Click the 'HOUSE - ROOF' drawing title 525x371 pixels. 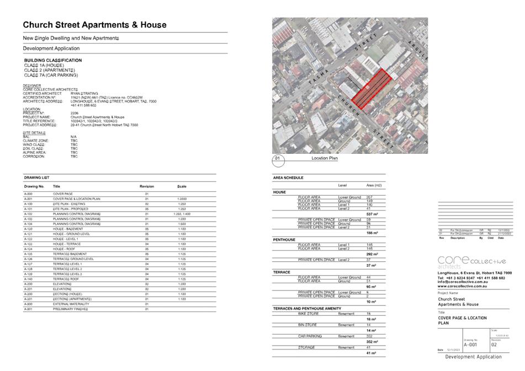(x=64, y=249)
